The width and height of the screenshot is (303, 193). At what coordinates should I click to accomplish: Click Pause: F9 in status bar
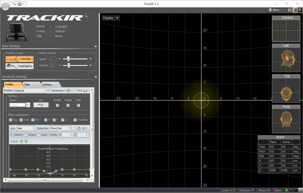point(264,190)
